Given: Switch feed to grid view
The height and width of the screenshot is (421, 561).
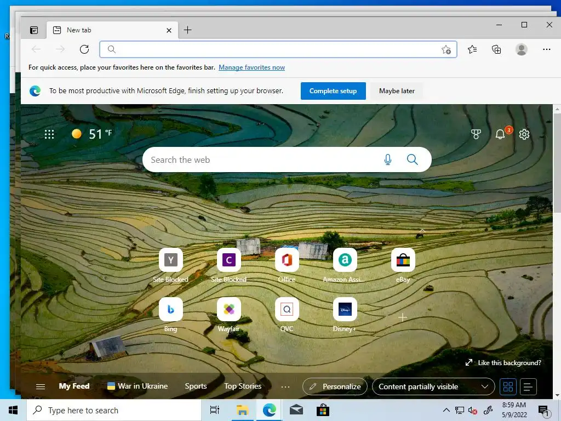Looking at the screenshot, I should 508,386.
